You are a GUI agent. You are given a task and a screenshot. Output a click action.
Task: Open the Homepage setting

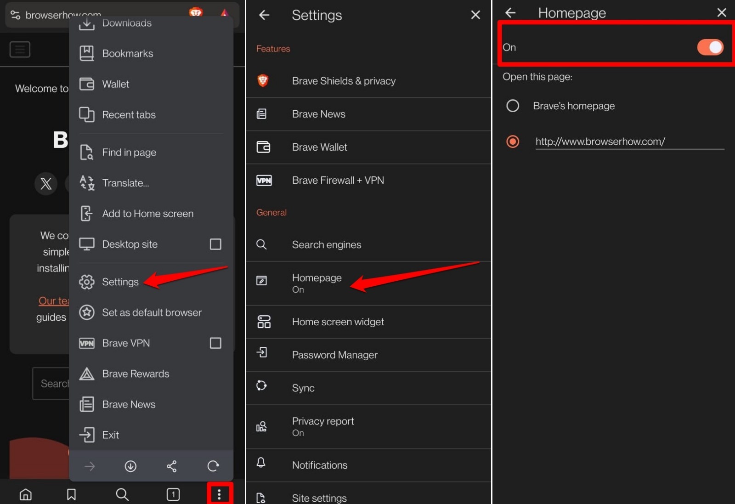click(x=369, y=283)
